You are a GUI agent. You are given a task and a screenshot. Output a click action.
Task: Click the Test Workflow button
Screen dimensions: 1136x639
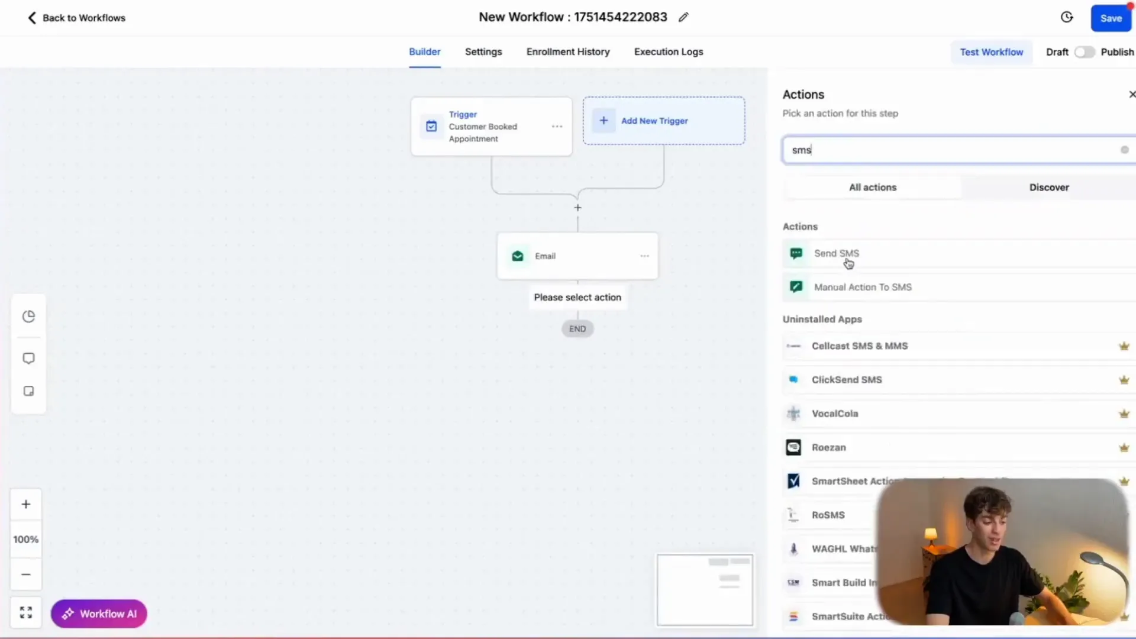coord(991,52)
